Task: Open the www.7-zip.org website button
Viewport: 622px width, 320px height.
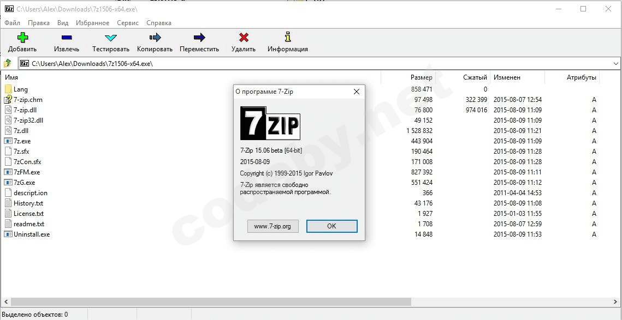Action: 273,226
